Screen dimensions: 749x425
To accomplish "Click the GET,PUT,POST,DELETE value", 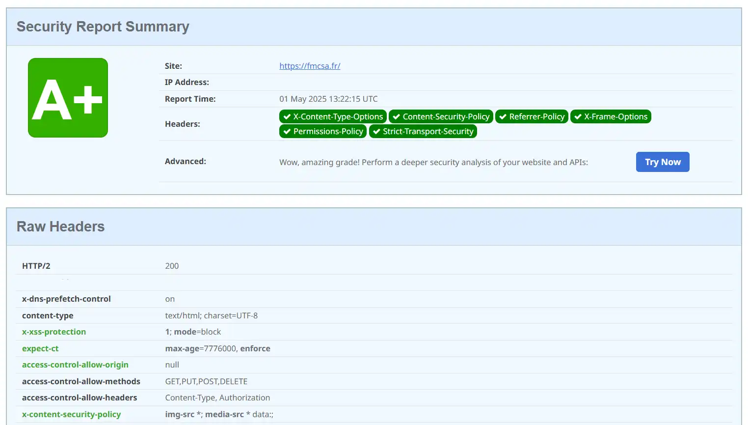I will [x=206, y=381].
